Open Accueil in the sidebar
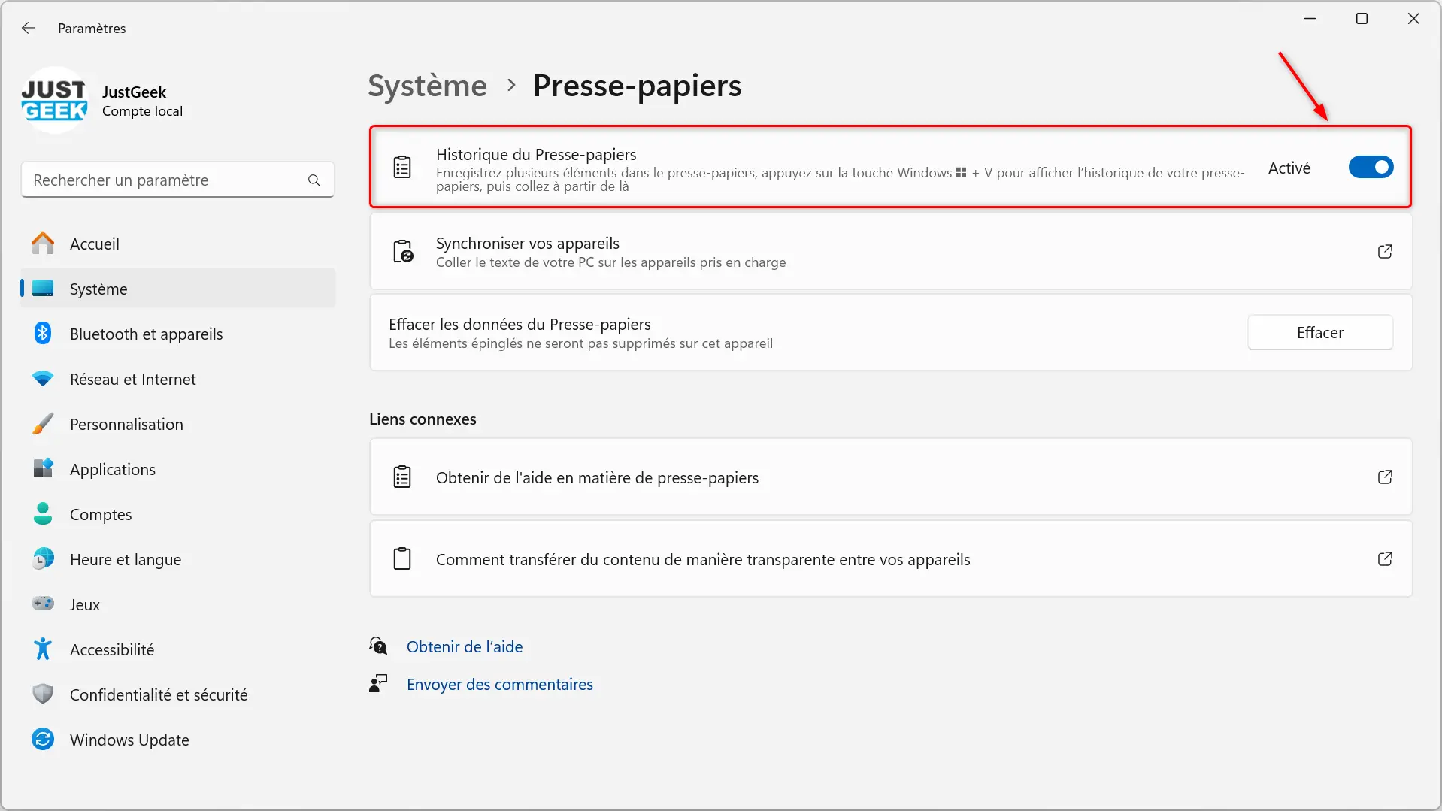The height and width of the screenshot is (811, 1442). tap(177, 244)
